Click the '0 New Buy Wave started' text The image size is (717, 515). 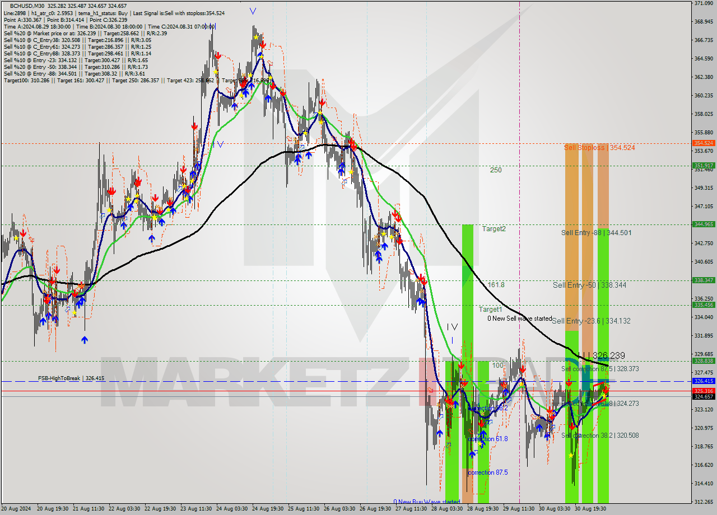[x=426, y=502]
